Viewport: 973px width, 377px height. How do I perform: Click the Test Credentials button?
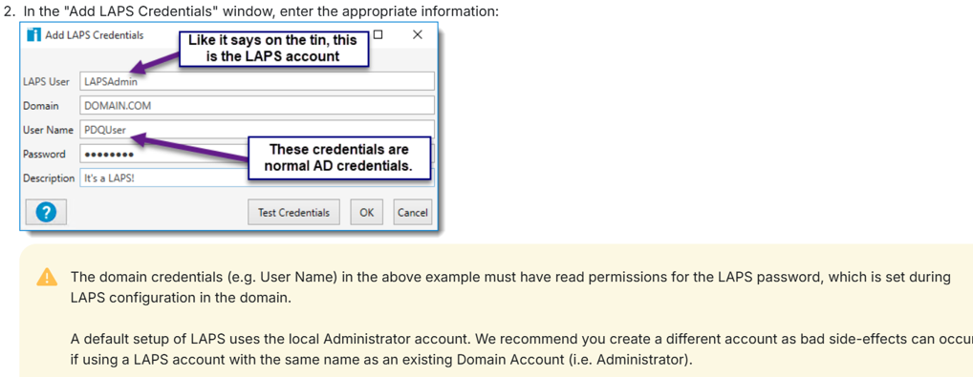pos(293,212)
